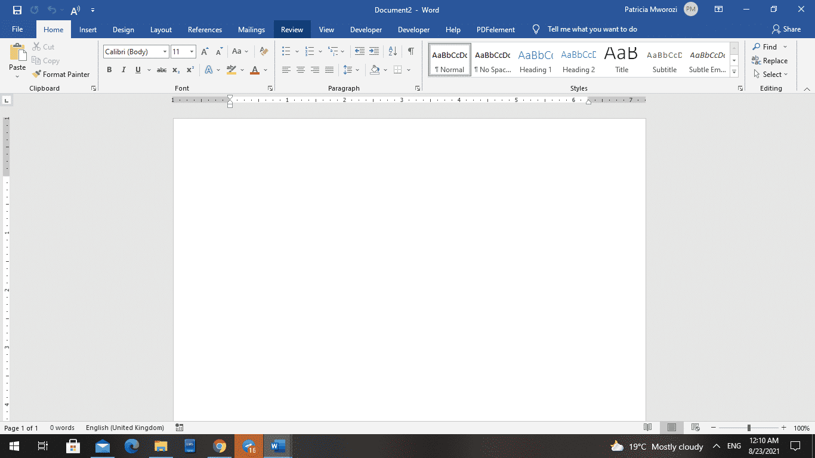Open the Line Spacing dropdown
The image size is (815, 458).
tap(357, 70)
